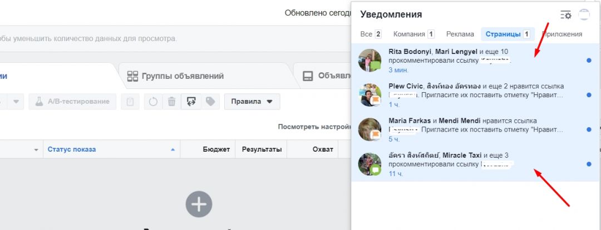This screenshot has width=601, height=230.
Task: Click the profile avatar at panel top-right
Action: click(x=584, y=14)
